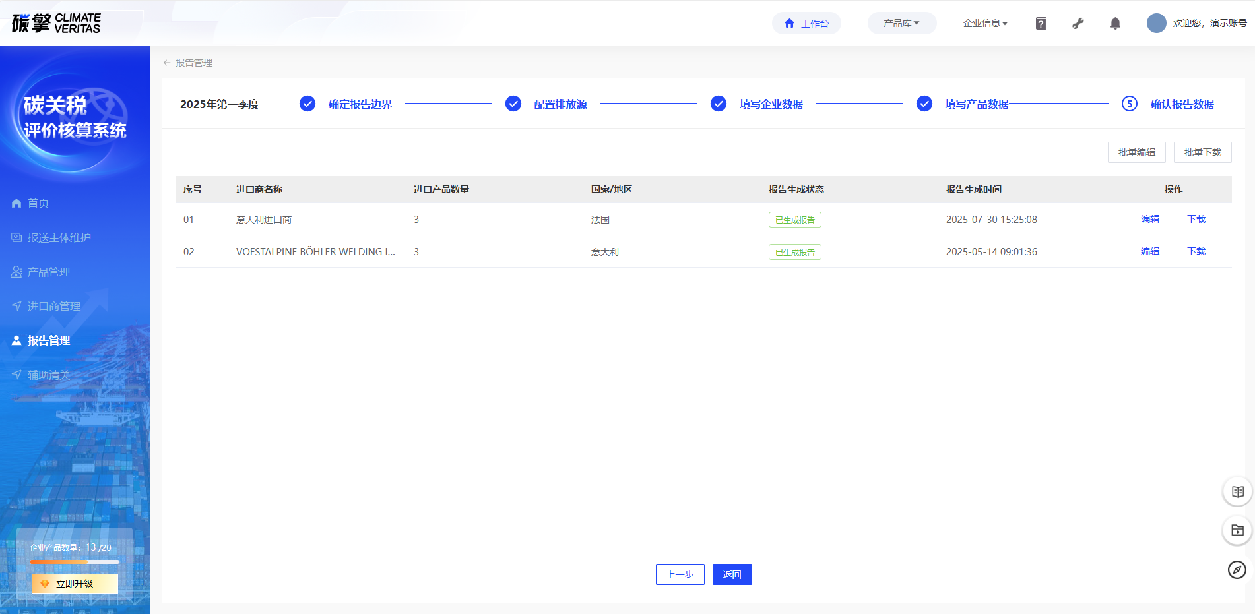1255x614 pixels.
Task: Click the video folder floating icon
Action: point(1237,530)
